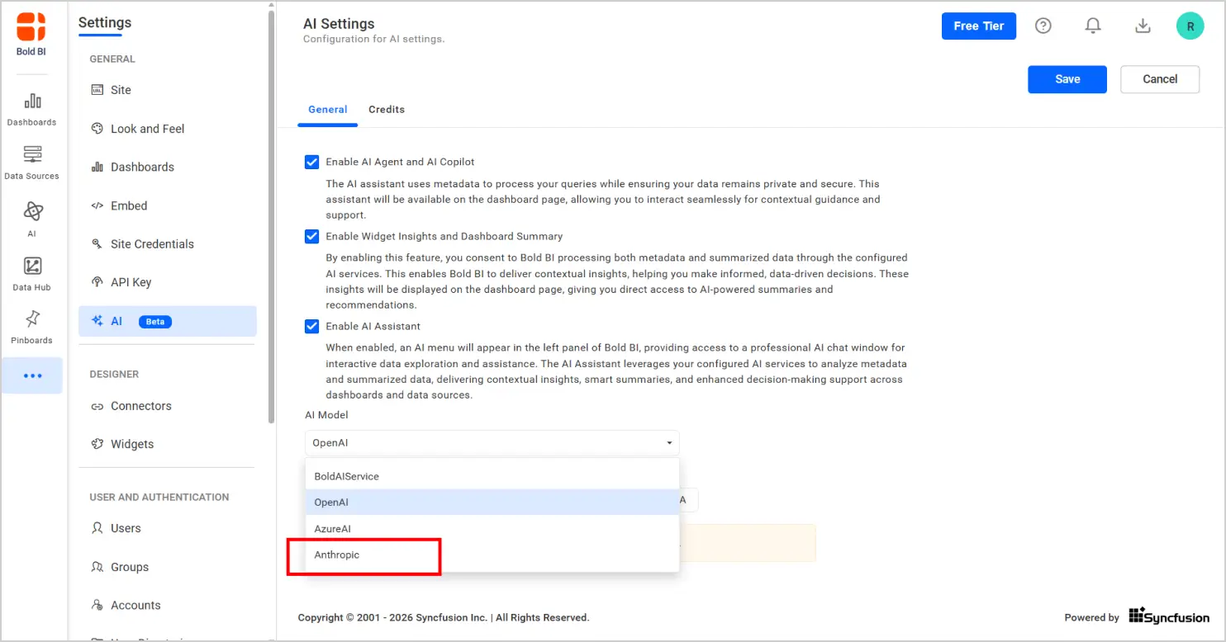Switch to the General tab
The image size is (1226, 642).
coord(328,109)
